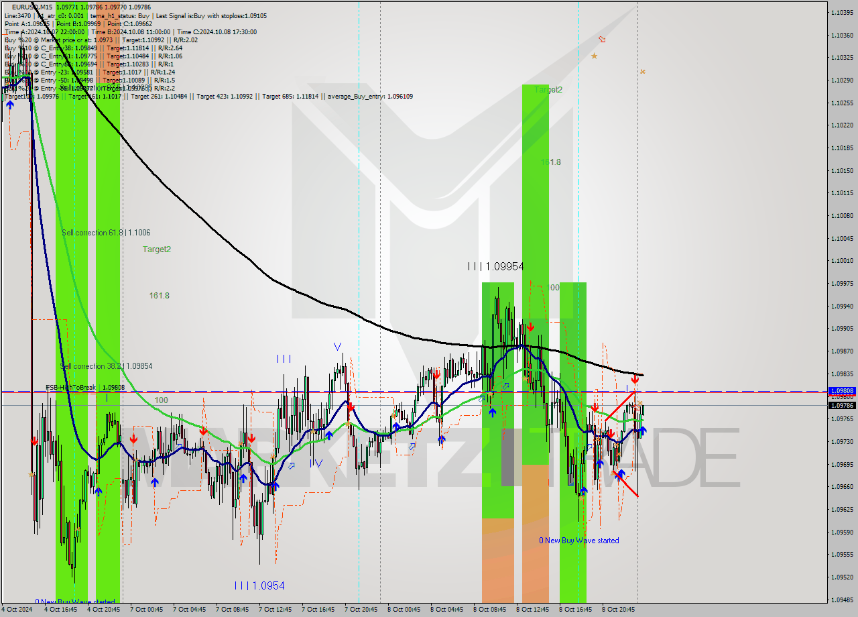Image resolution: width=858 pixels, height=617 pixels.
Task: Click the '4 Oct 16:45' time axis label
Action: pos(60,610)
